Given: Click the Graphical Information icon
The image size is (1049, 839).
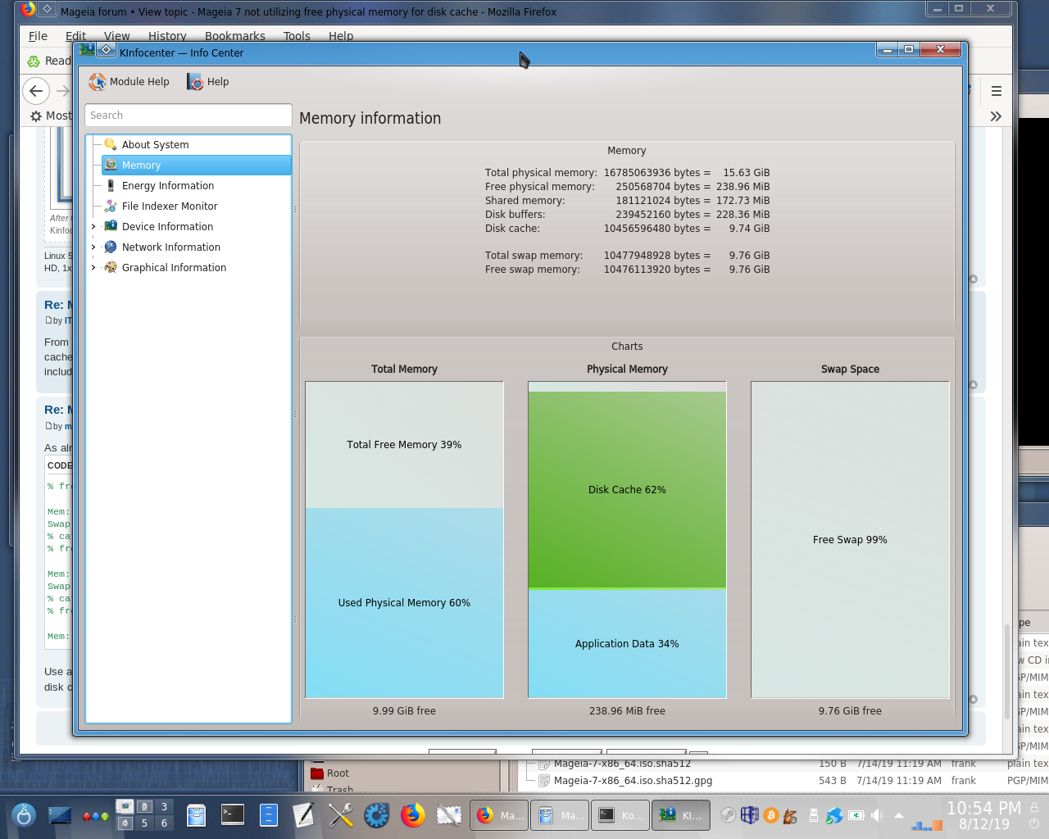Looking at the screenshot, I should (111, 268).
